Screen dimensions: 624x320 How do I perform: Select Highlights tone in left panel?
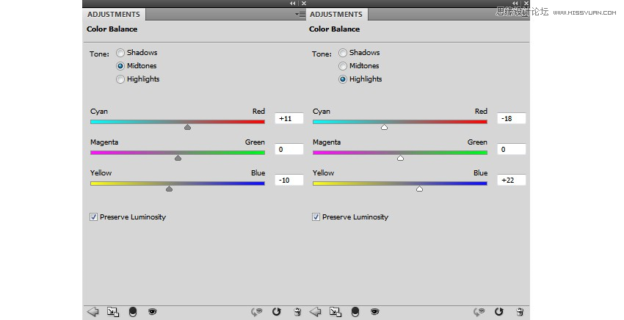(120, 79)
